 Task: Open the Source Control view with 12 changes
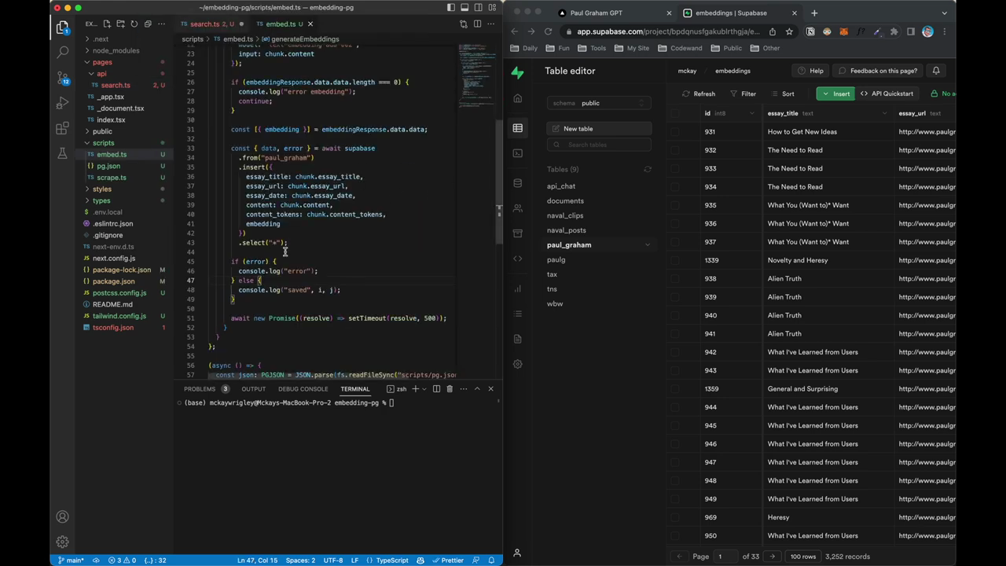pos(62,78)
